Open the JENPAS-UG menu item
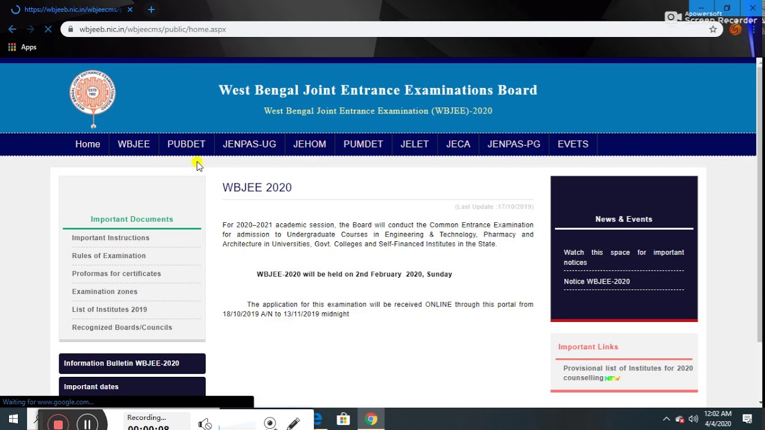The height and width of the screenshot is (430, 765). tap(249, 144)
